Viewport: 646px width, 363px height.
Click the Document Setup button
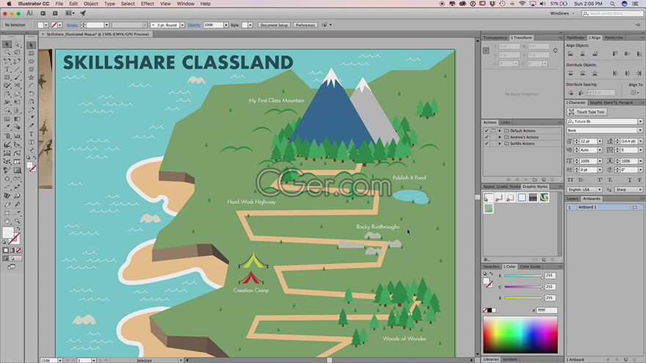click(274, 25)
